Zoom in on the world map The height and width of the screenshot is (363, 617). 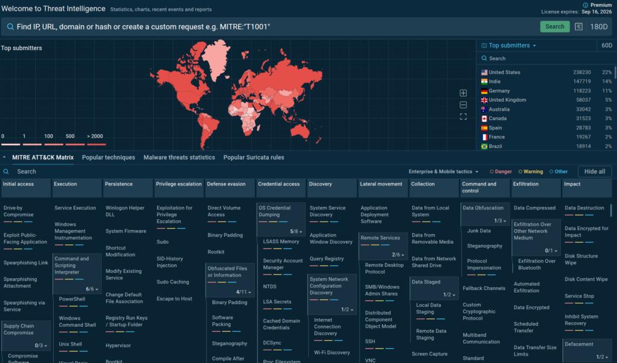[463, 93]
